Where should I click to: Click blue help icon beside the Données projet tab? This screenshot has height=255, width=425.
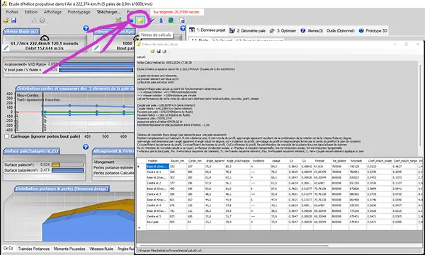click(183, 28)
